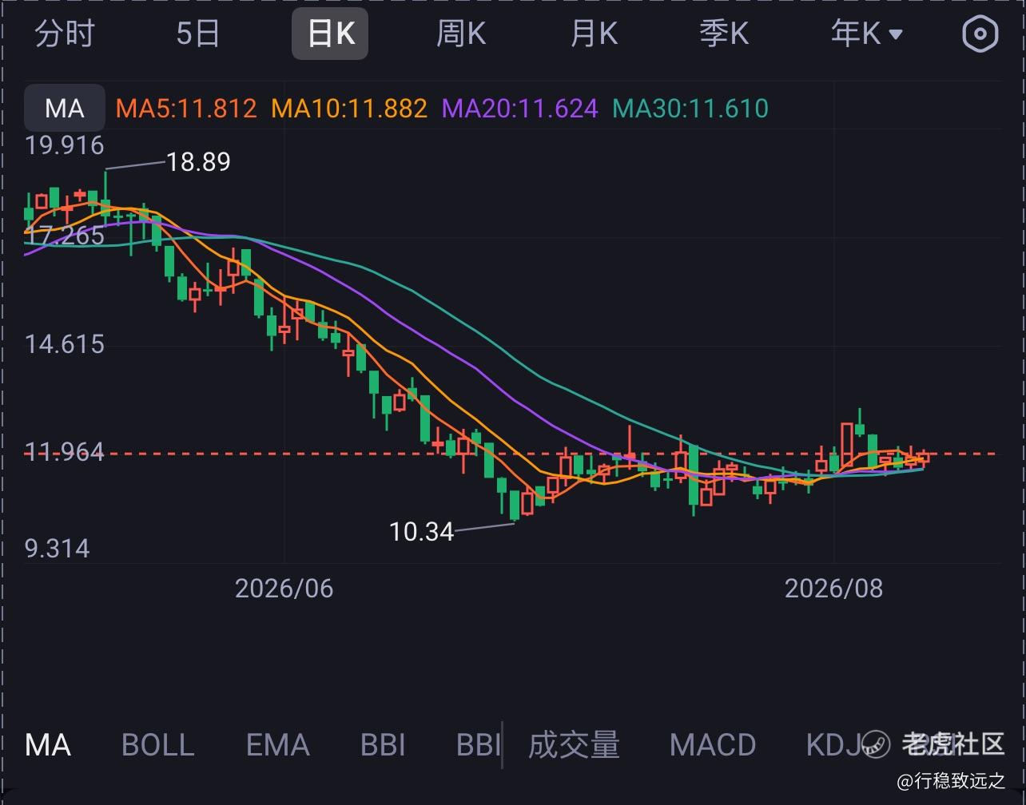Screen dimensions: 1026x805
Task: Choose the EMA indicator
Action: pyautogui.click(x=277, y=745)
